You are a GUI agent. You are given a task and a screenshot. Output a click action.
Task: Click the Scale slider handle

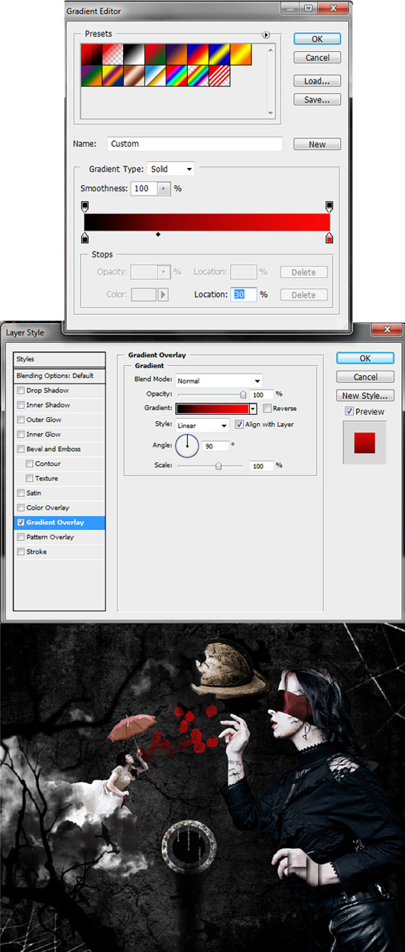click(219, 465)
